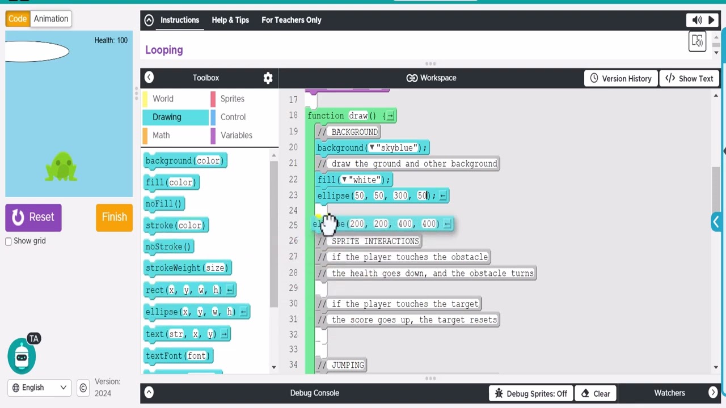Viewport: 726px width, 408px height.
Task: Click workspace scrollbar down arrow
Action: coord(716,368)
